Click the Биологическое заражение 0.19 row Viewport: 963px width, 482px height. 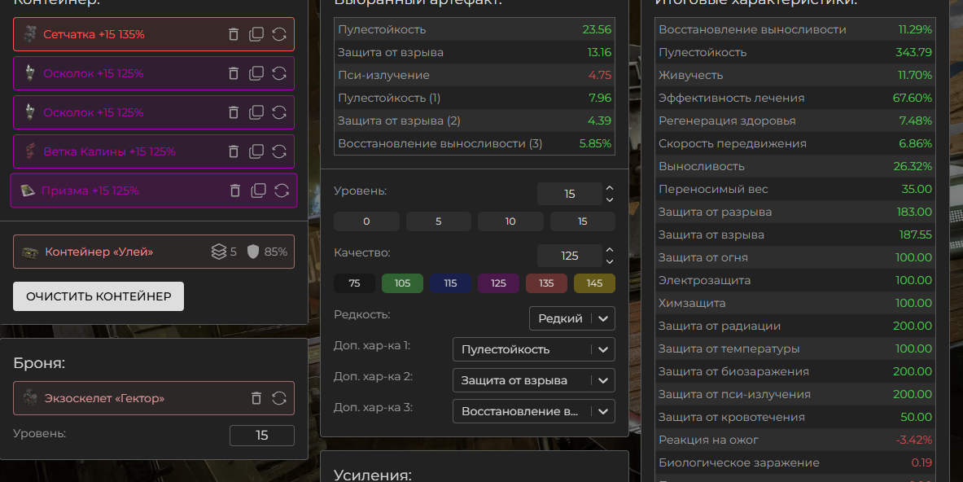pos(795,463)
